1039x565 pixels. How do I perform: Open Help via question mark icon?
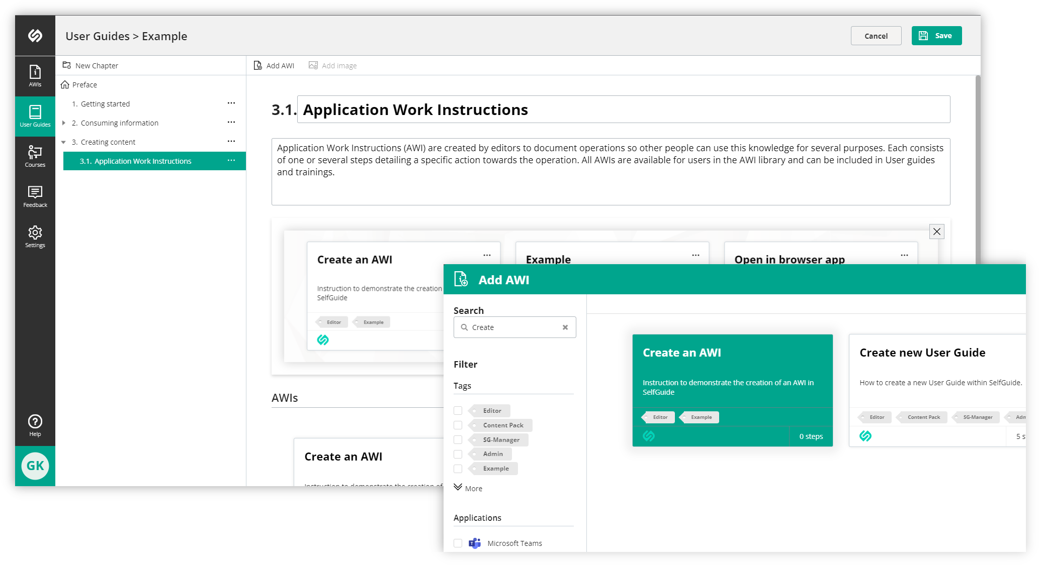pyautogui.click(x=35, y=423)
